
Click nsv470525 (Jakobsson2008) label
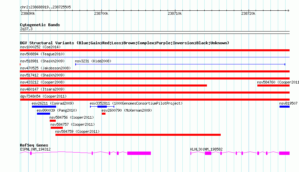45,68
